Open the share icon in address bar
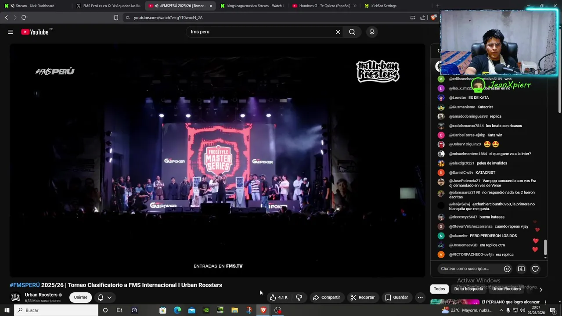Image resolution: width=562 pixels, height=316 pixels. coord(422,18)
